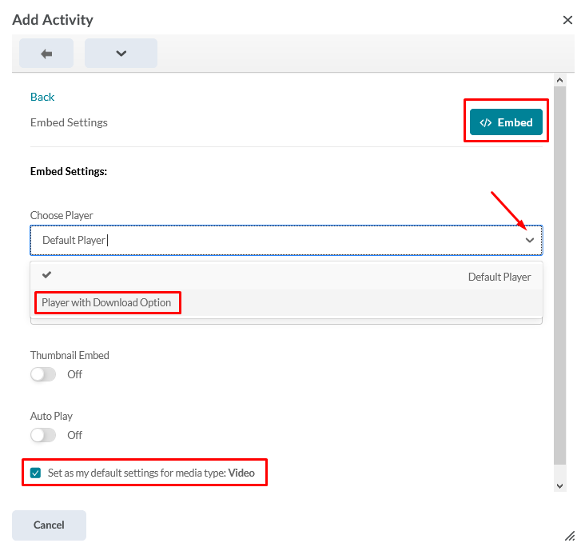585x551 pixels.
Task: Click the Back link
Action: (x=42, y=97)
